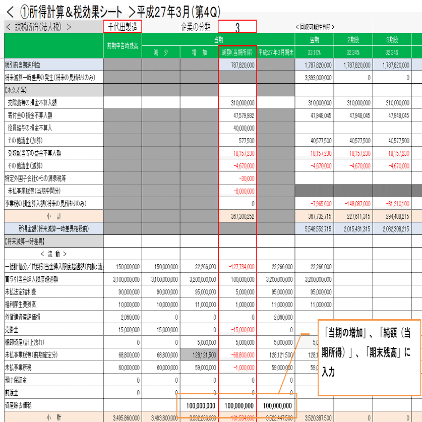Click the 当期 group header
Screen dimensions: 422x422
pyautogui.click(x=218, y=39)
